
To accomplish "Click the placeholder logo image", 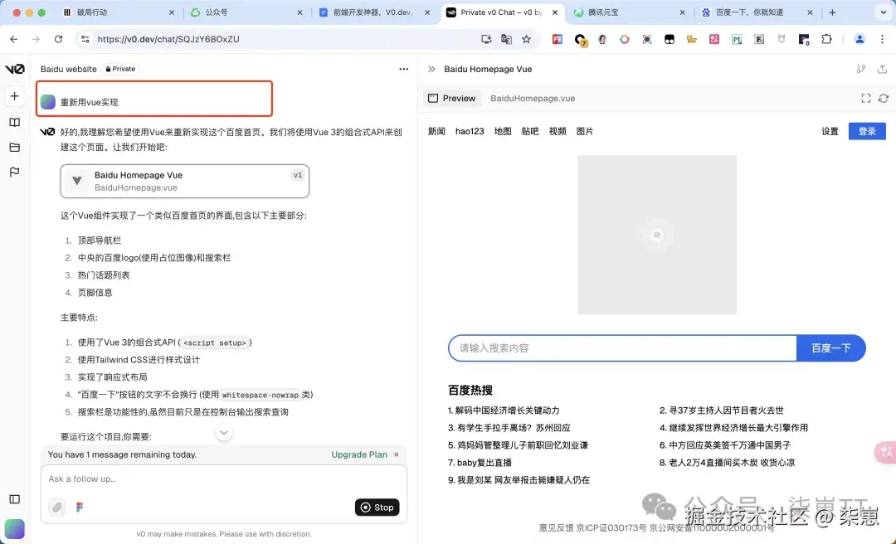I will coord(656,235).
